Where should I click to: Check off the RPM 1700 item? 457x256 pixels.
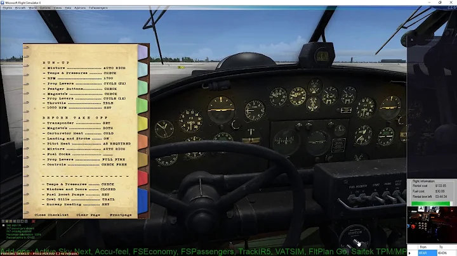click(x=78, y=78)
